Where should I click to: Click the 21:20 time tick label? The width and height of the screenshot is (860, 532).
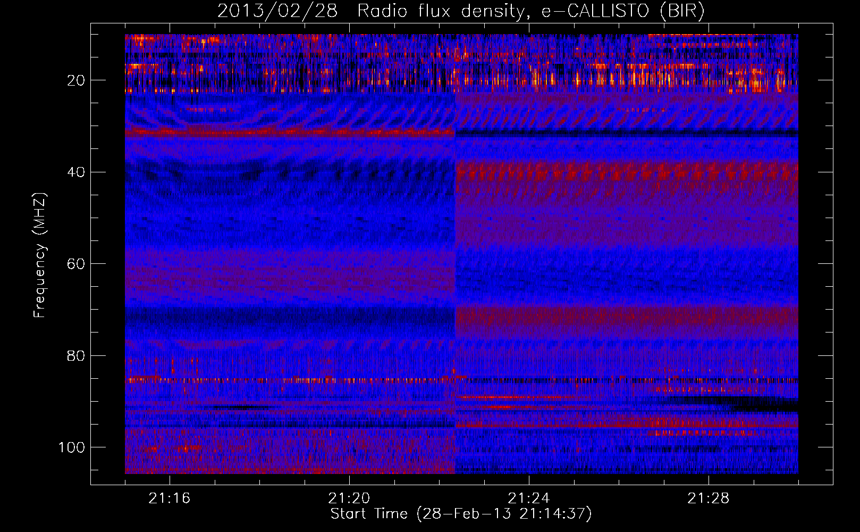coord(349,498)
